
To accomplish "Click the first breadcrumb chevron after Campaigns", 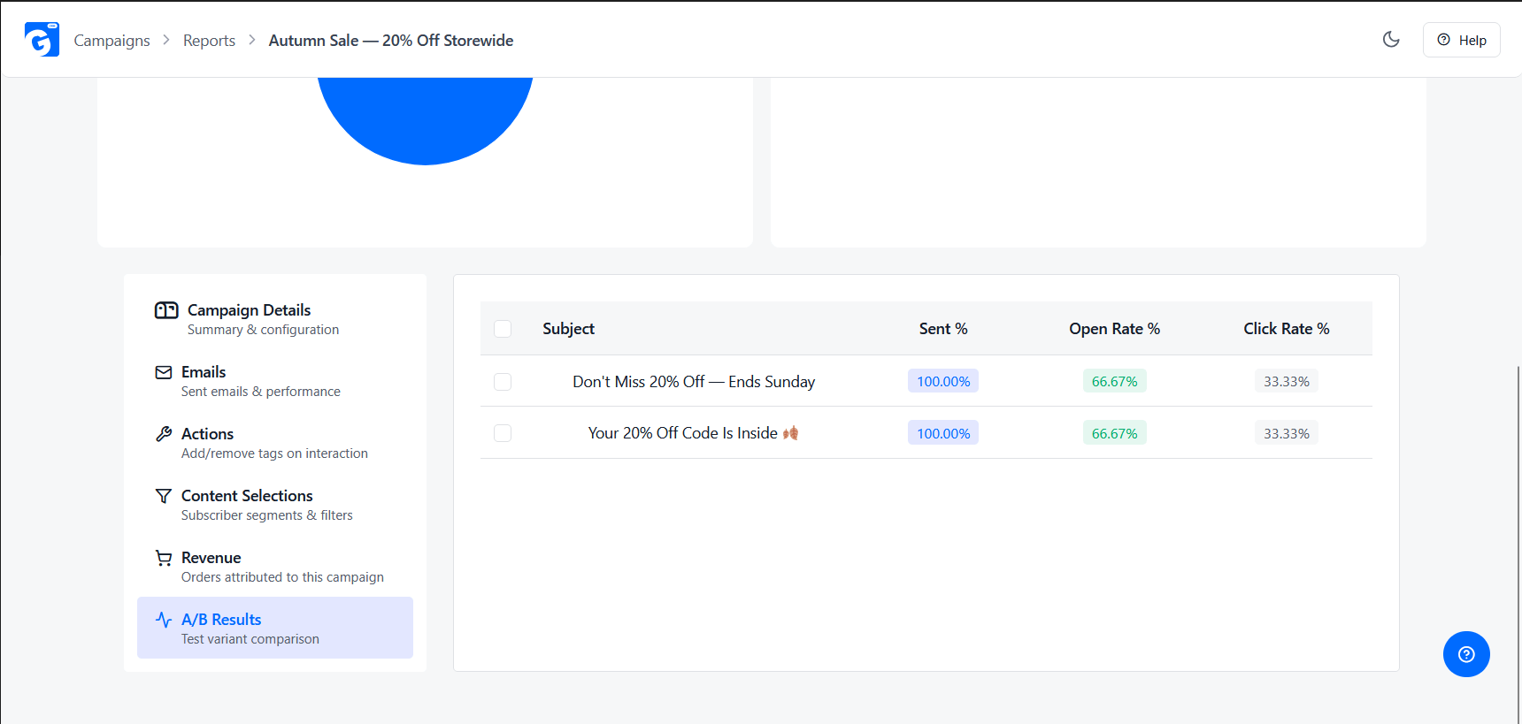I will 166,41.
